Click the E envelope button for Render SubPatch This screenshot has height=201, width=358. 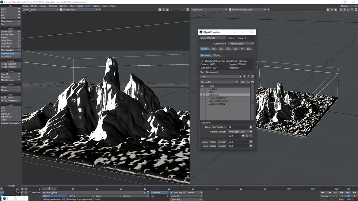coord(247,136)
